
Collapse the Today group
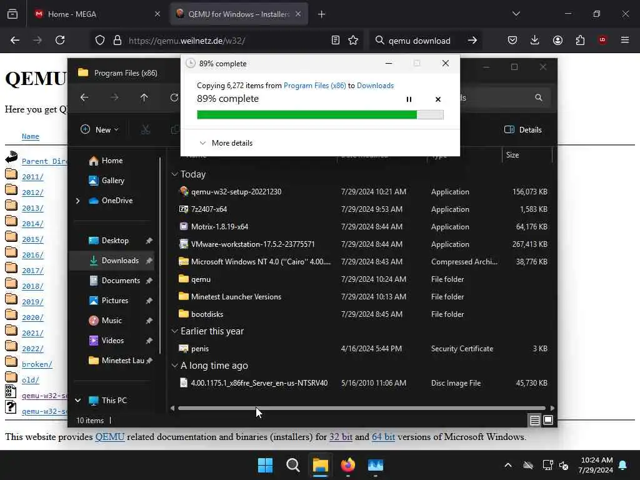coord(175,174)
